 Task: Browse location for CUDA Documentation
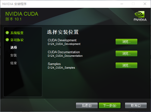(x=126, y=53)
